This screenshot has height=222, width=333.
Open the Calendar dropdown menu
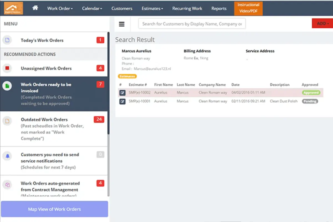click(92, 8)
